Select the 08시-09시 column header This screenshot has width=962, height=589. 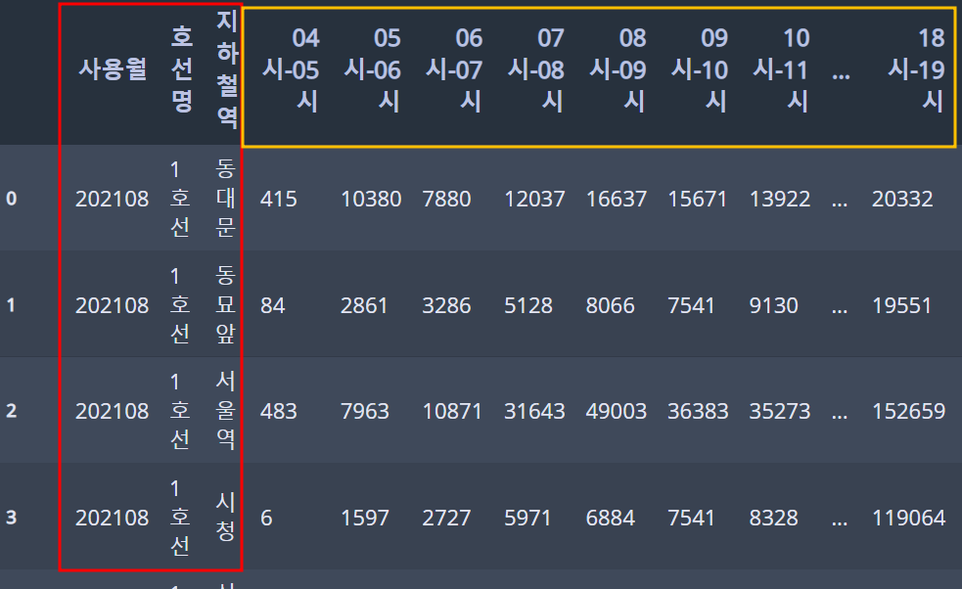pos(618,69)
